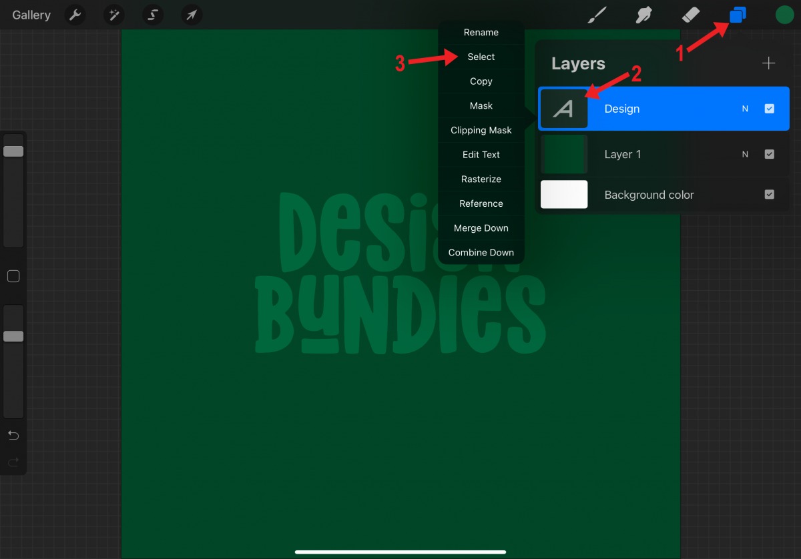Open the Actions wrench menu
The width and height of the screenshot is (801, 559).
[x=75, y=15]
